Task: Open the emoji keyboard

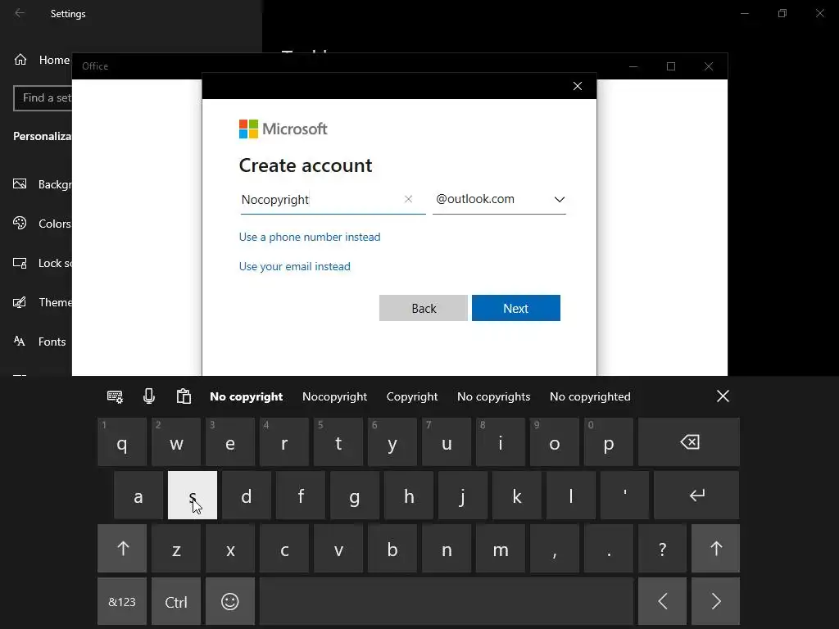Action: [x=230, y=601]
